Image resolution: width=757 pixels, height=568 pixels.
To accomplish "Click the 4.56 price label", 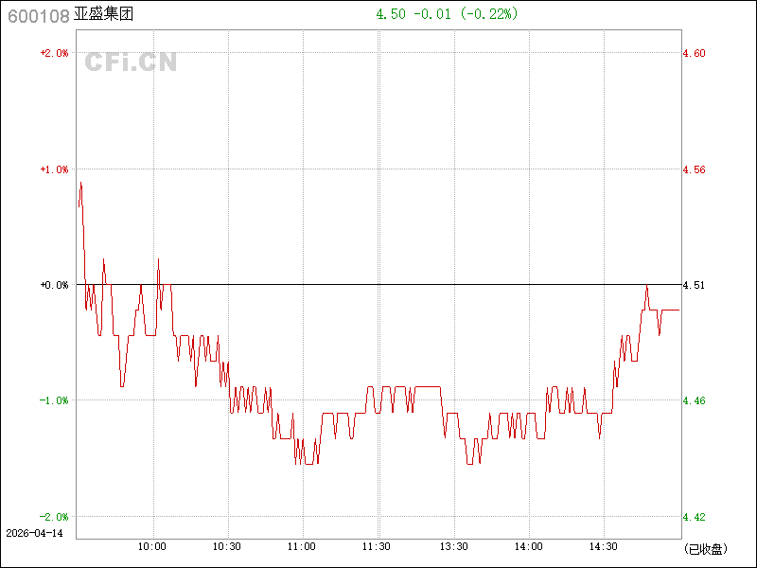I will 694,169.
